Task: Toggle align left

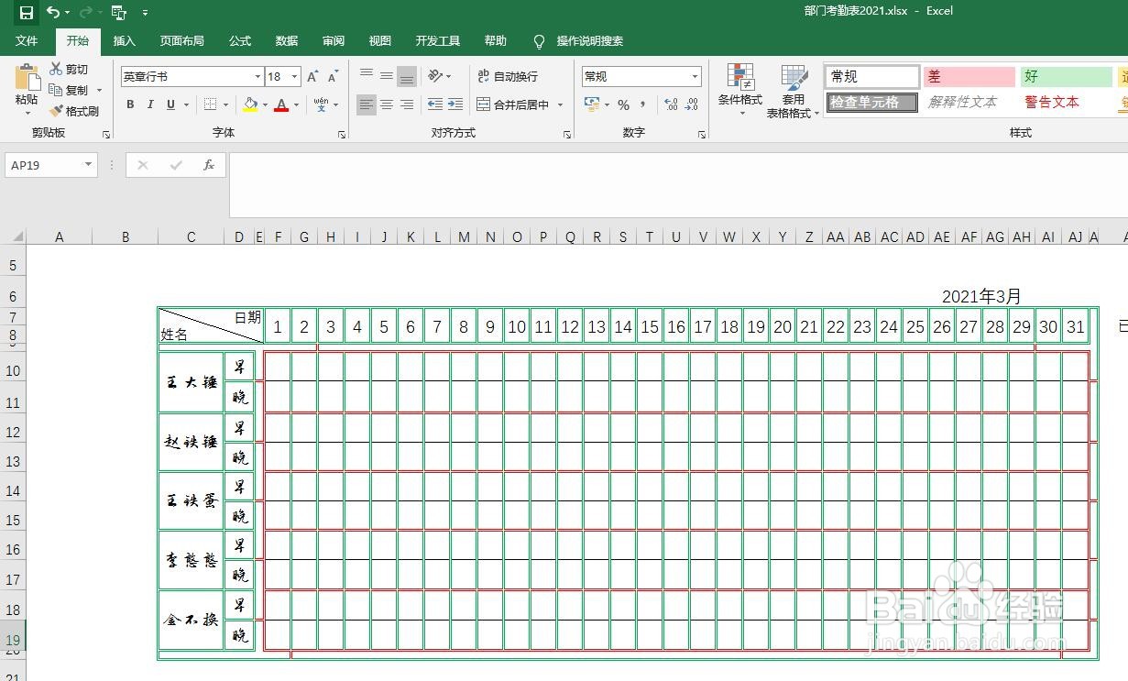Action: 367,104
